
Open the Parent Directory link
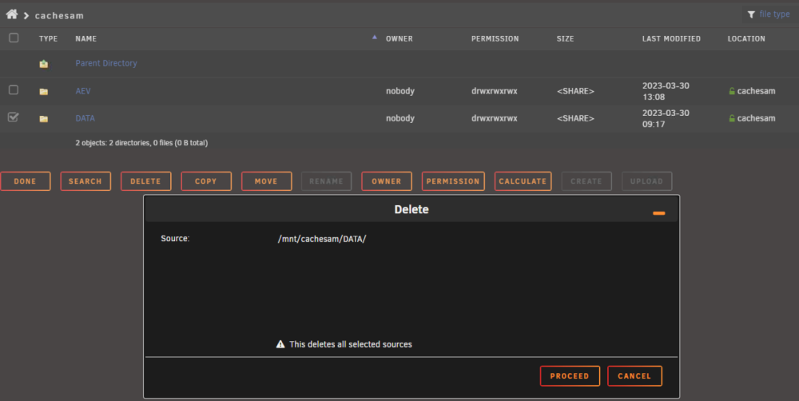(106, 63)
